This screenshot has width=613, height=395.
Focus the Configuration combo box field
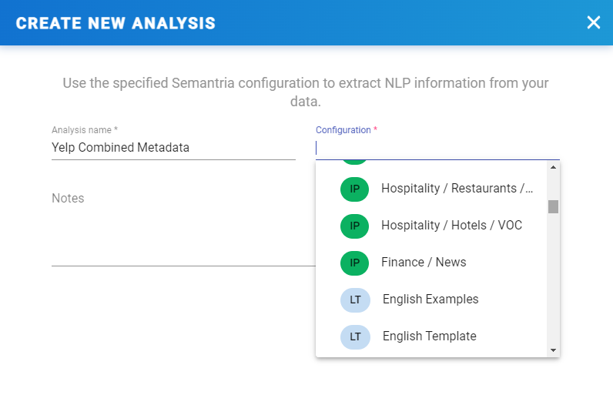pos(437,148)
